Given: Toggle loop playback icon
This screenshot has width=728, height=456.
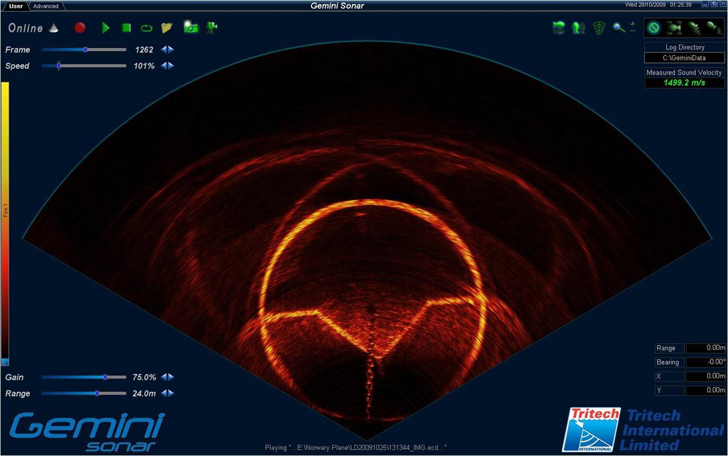Looking at the screenshot, I should click(x=146, y=28).
